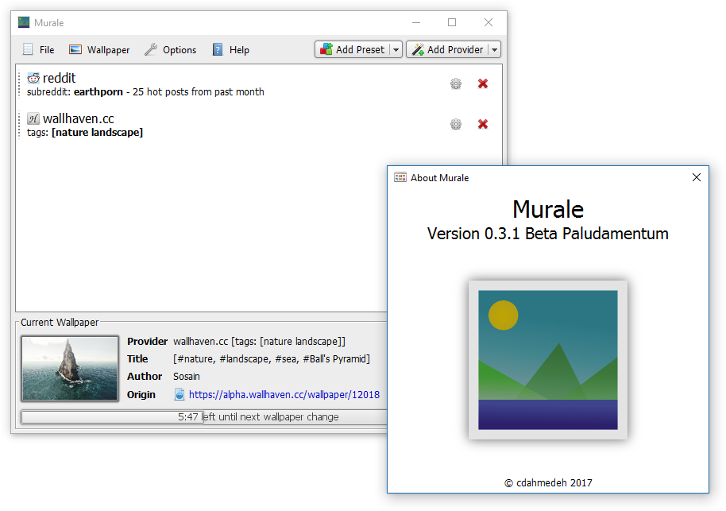Viewport: 726px width, 511px height.
Task: Click the Murale logo image in About dialog
Action: (x=548, y=360)
